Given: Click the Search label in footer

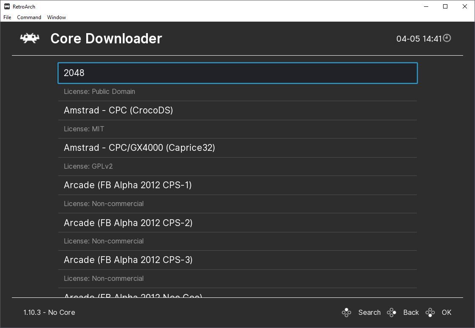Looking at the screenshot, I should pyautogui.click(x=369, y=312).
